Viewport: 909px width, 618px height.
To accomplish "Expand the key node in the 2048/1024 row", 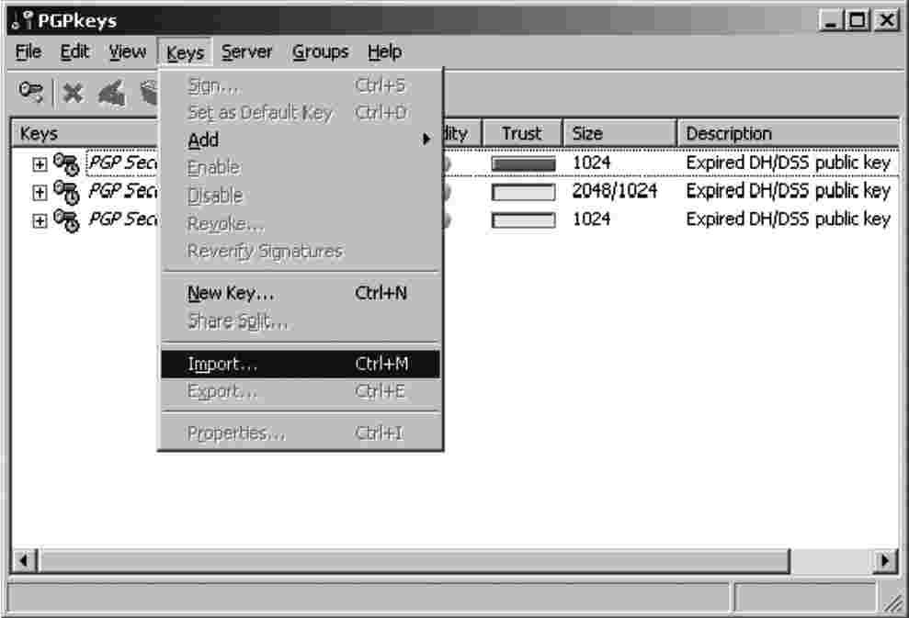I will 40,192.
